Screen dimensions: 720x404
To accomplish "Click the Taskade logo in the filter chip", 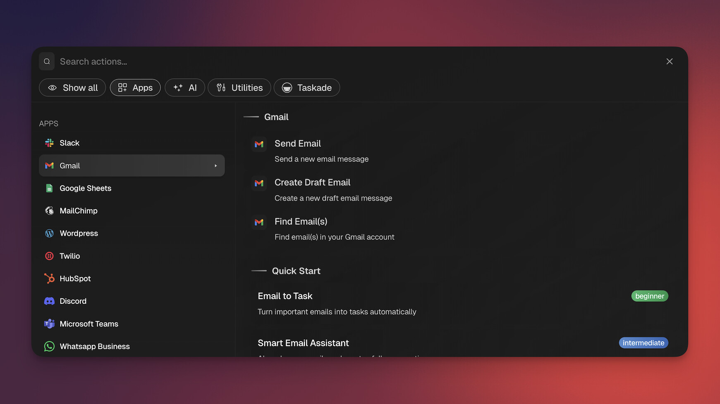I will pyautogui.click(x=287, y=87).
